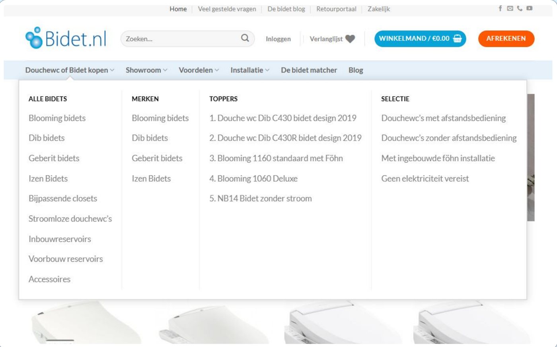The height and width of the screenshot is (347, 557).
Task: Select Dib bidets under Merken
Action: coord(150,138)
